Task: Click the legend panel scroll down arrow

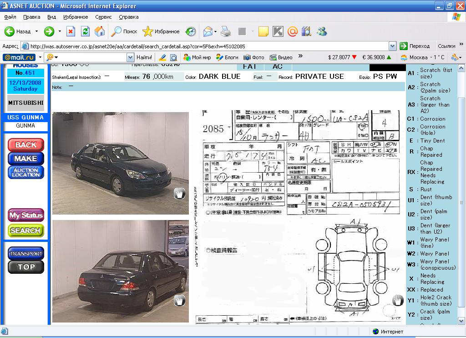Action: [461, 321]
